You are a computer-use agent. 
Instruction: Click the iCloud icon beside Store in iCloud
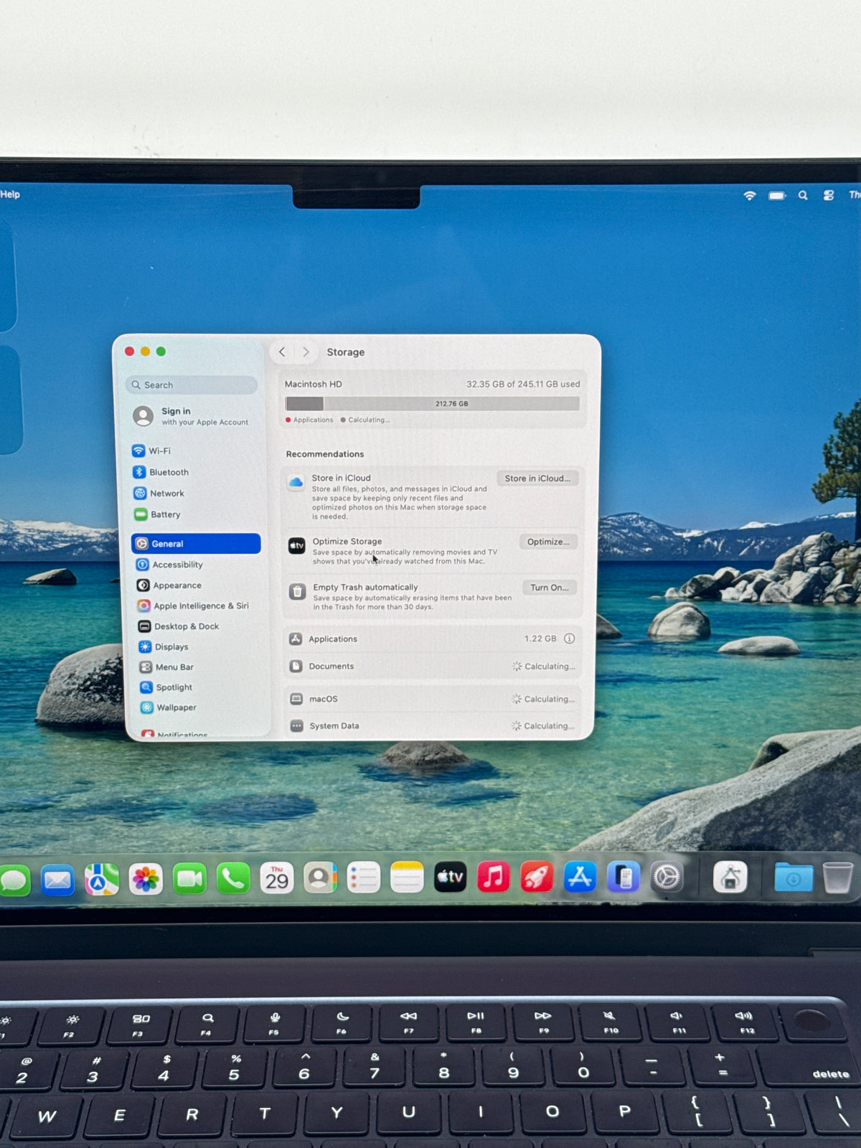tap(296, 482)
